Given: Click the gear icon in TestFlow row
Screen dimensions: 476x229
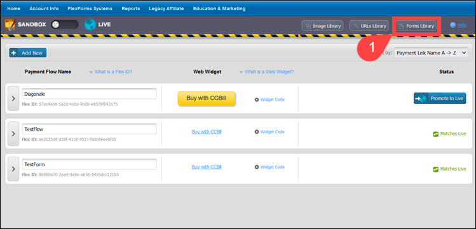Looking at the screenshot, I should [257, 132].
